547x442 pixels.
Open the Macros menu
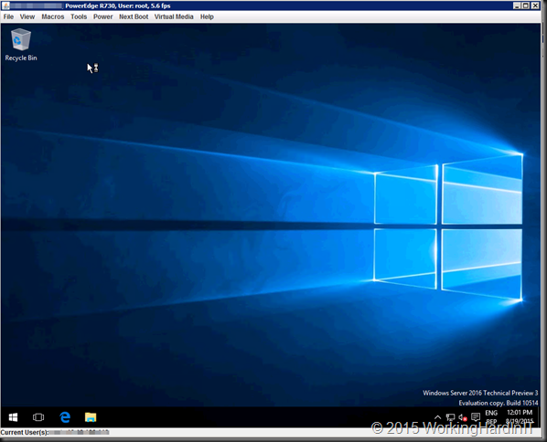point(53,16)
